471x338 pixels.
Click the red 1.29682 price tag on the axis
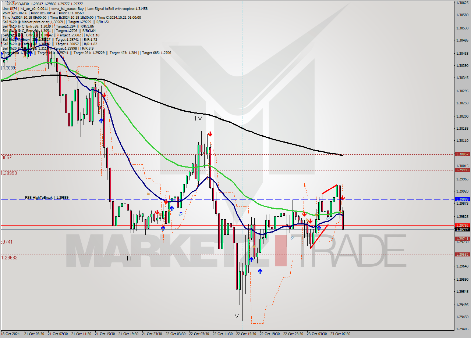coord(462,254)
